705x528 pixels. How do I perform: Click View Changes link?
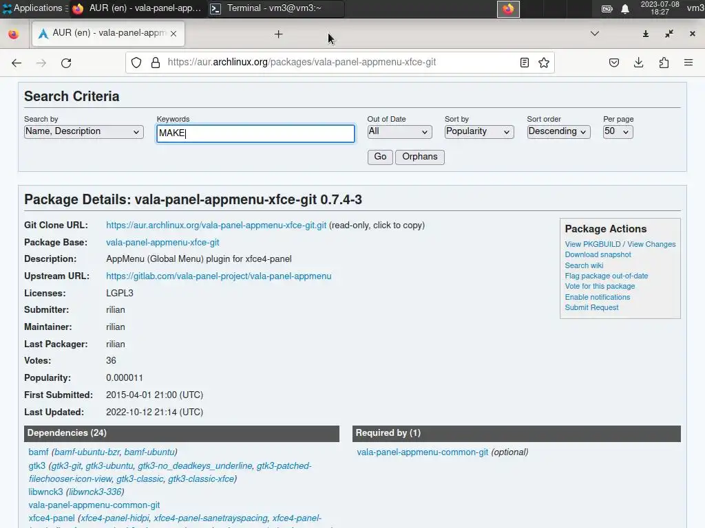click(651, 244)
